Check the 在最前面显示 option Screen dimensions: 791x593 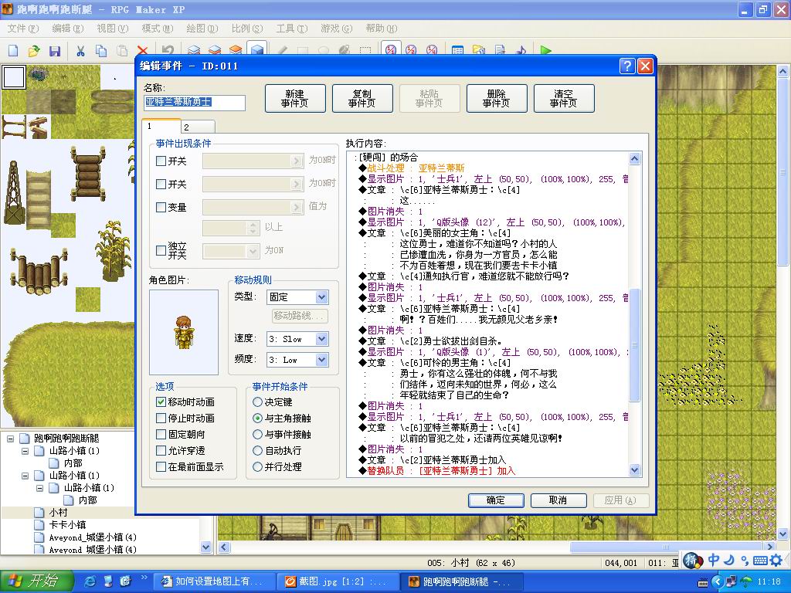click(161, 467)
